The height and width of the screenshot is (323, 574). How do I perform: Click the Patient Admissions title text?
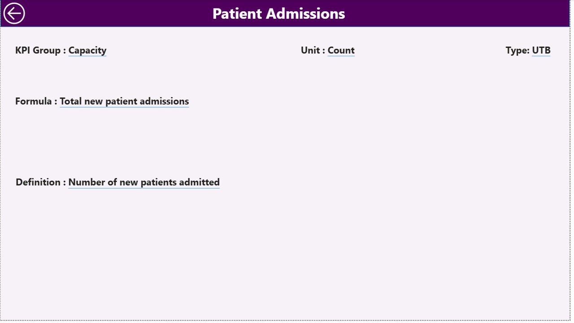pos(278,13)
